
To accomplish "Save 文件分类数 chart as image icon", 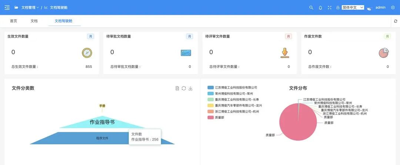I will pyautogui.click(x=190, y=88).
